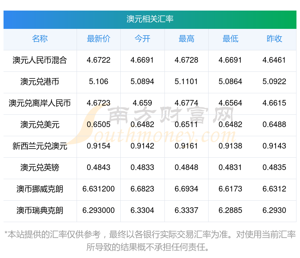Click latest price 0.6505
This screenshot has height=258, width=300.
98,125
